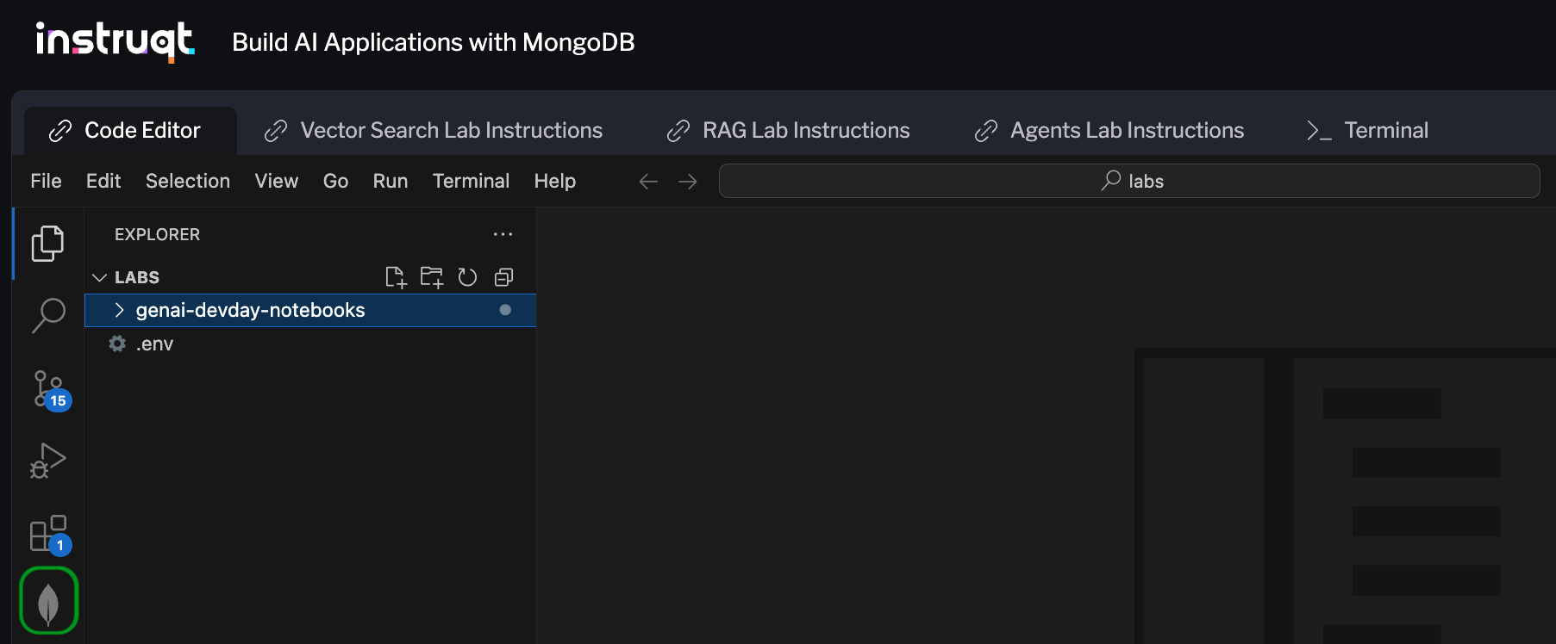Open the Help menu
This screenshot has width=1556, height=644.
pos(555,181)
